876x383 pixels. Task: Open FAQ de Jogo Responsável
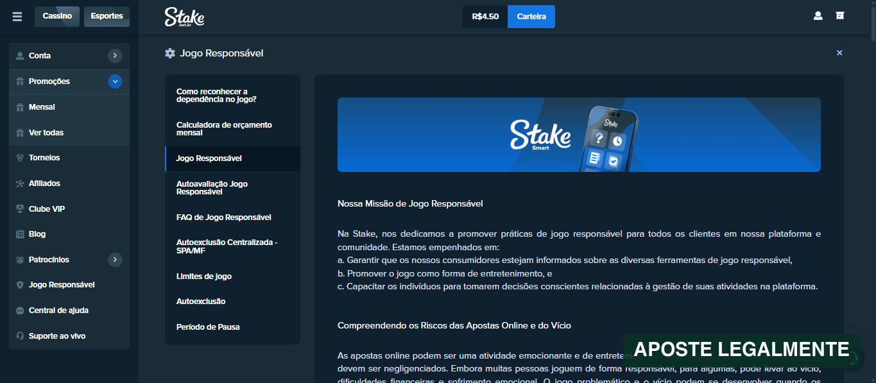coord(232,217)
